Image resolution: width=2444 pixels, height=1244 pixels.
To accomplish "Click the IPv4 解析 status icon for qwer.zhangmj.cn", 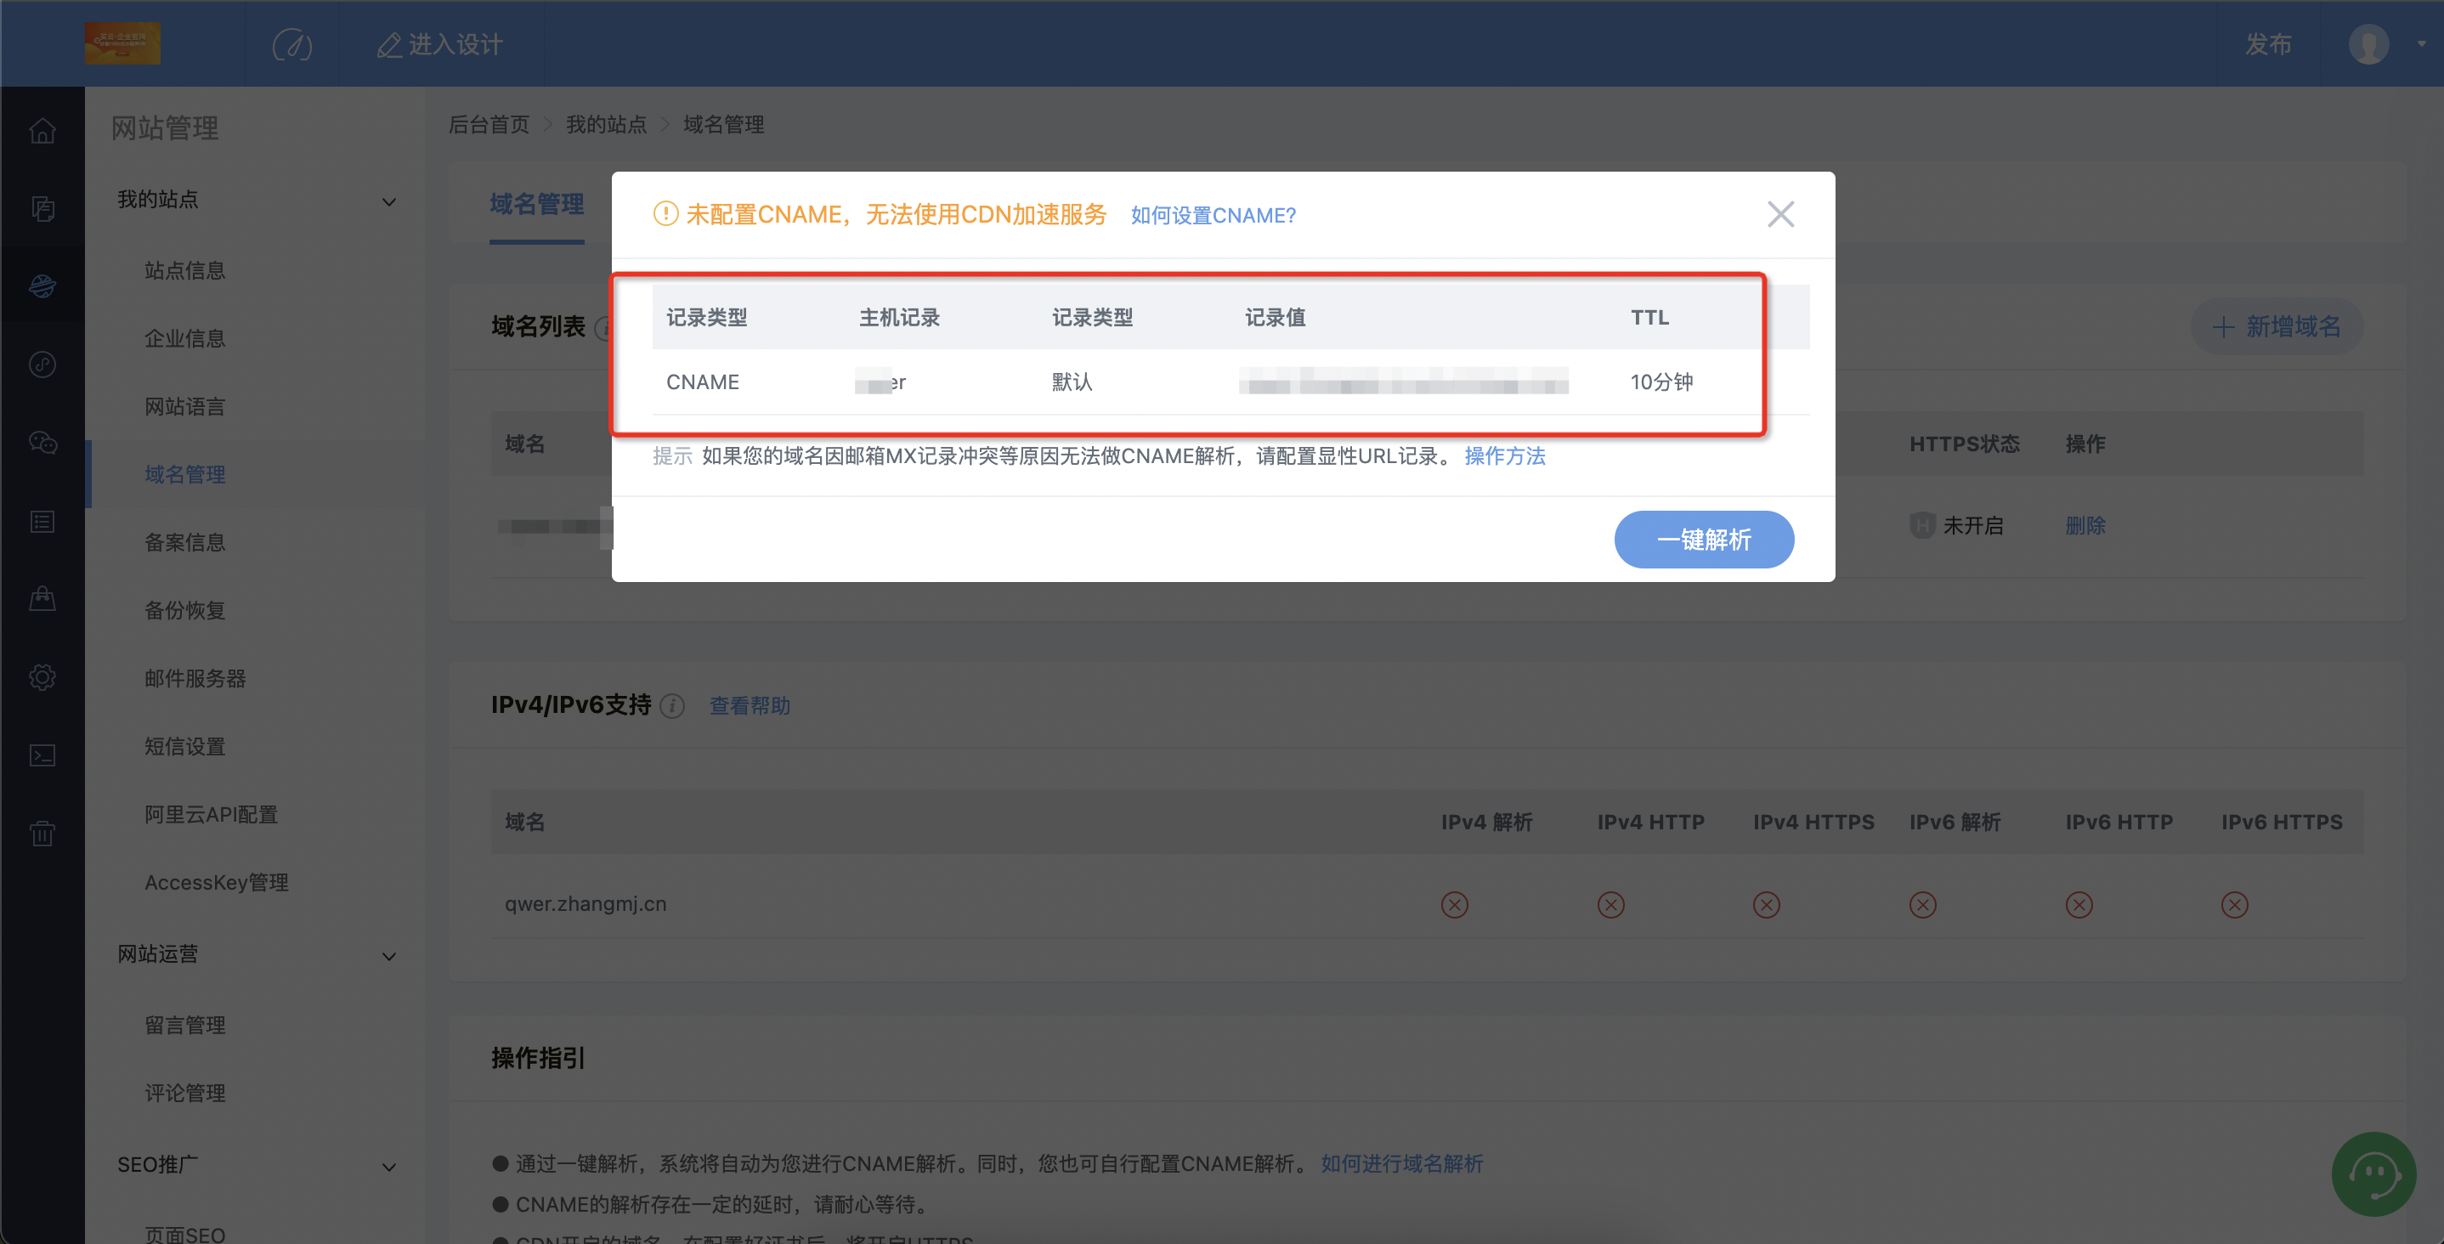I will click(x=1455, y=904).
